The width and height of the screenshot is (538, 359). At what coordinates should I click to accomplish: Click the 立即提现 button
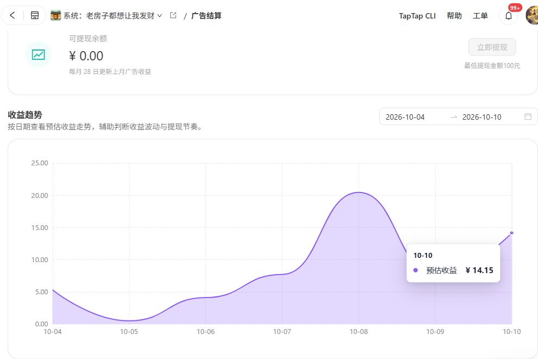[492, 47]
